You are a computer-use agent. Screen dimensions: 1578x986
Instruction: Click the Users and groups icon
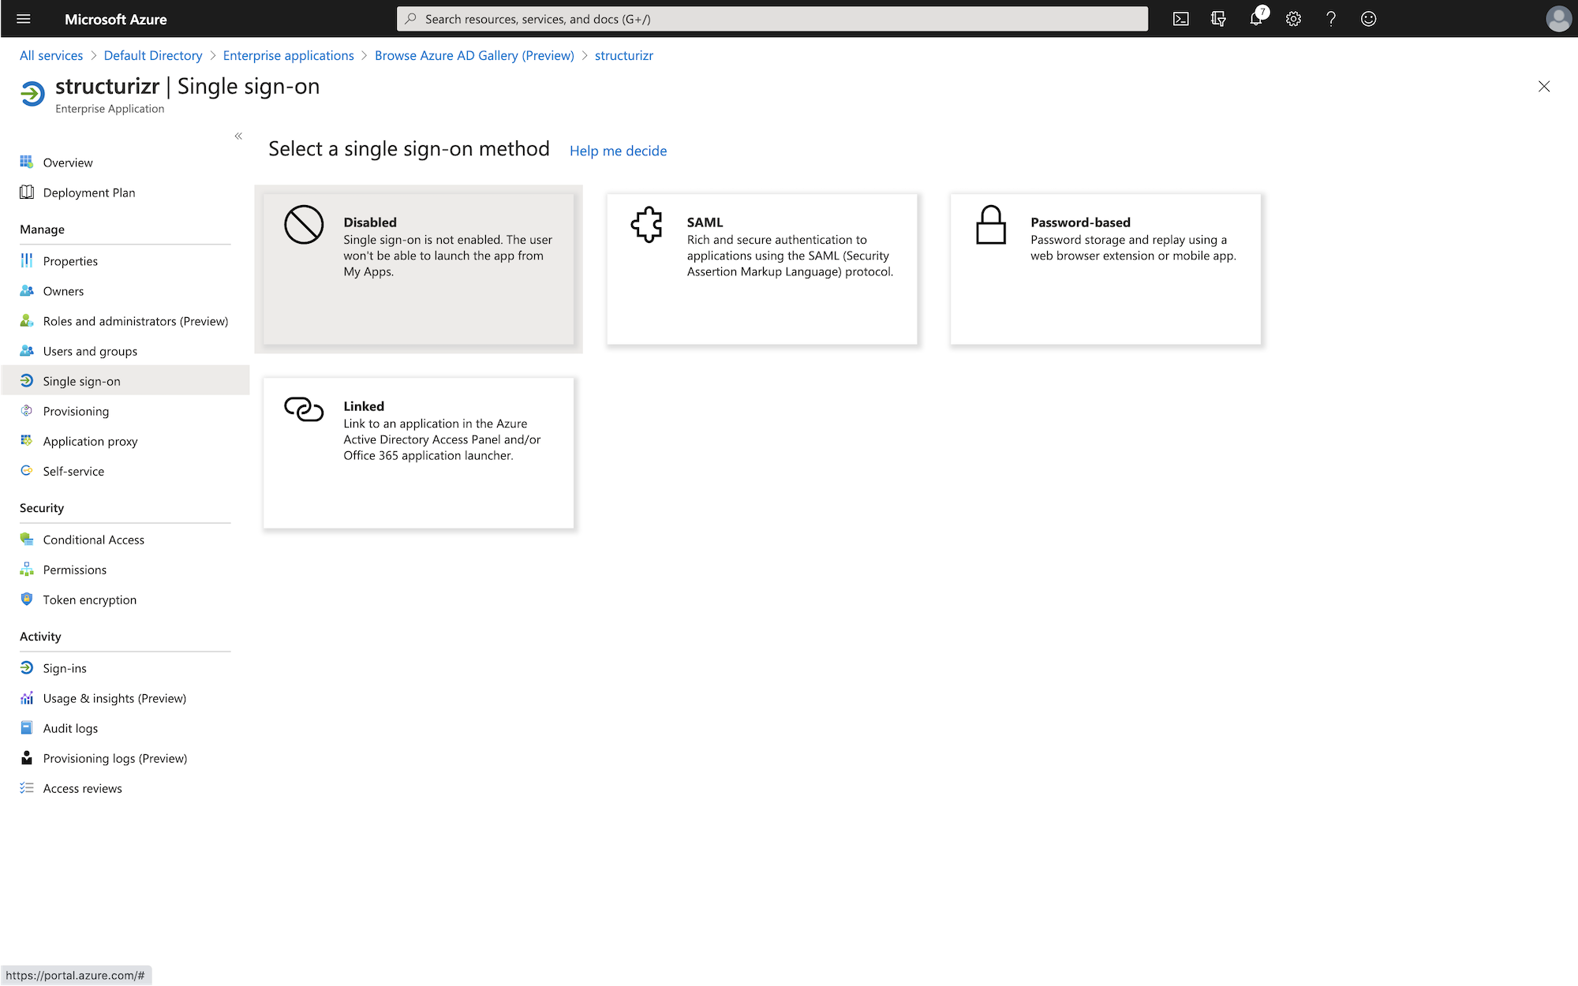[27, 350]
